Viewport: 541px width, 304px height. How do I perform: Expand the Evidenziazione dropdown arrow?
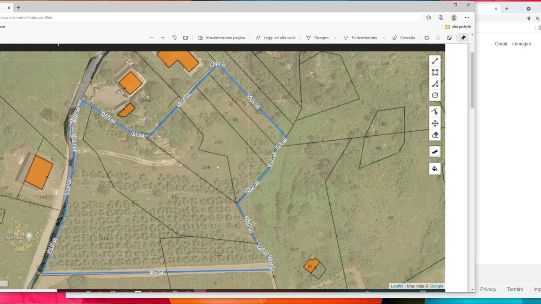pos(384,38)
